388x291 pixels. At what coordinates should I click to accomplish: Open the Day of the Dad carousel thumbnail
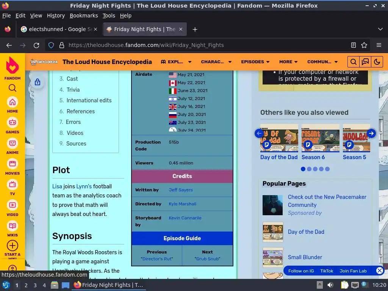(x=279, y=138)
